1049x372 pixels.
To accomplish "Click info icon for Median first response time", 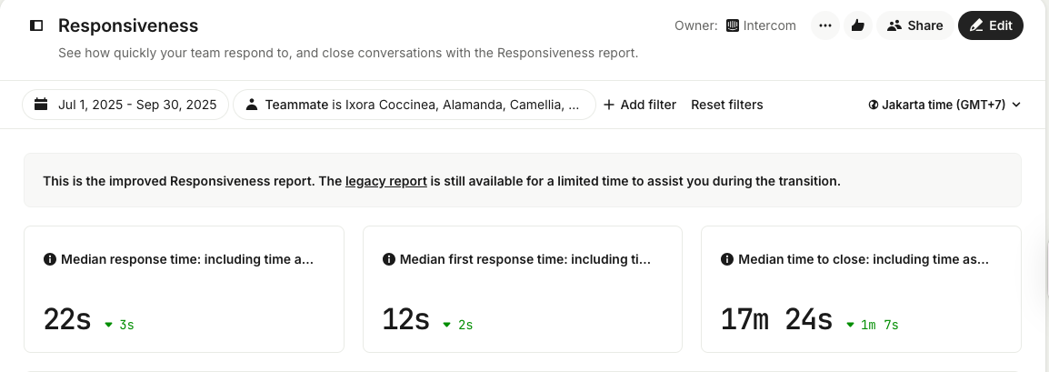I will (x=389, y=259).
